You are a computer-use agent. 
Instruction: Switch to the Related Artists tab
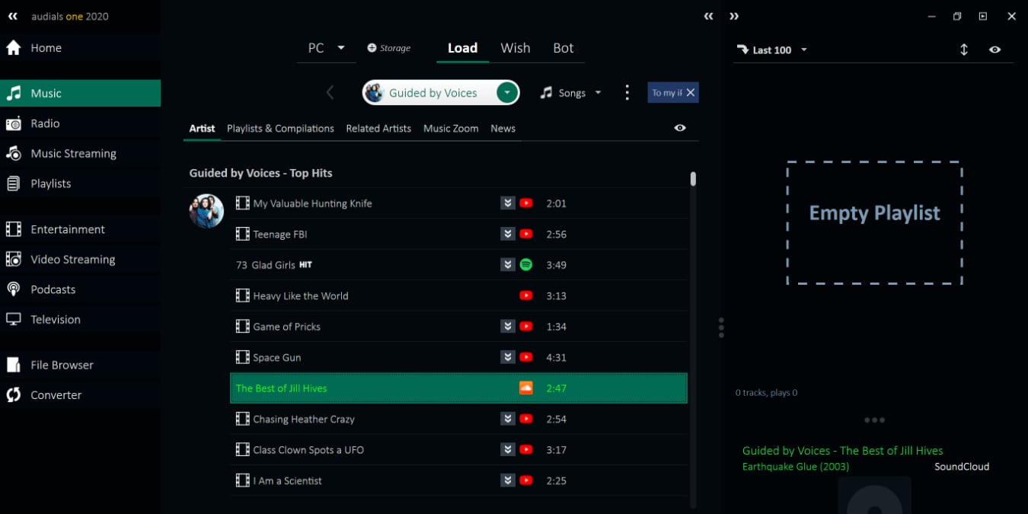(378, 129)
